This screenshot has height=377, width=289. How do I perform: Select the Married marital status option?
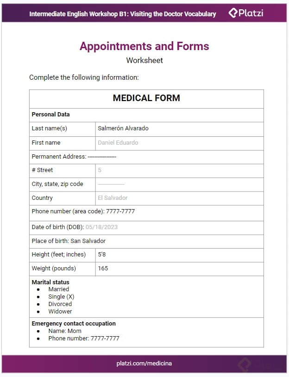pos(58,289)
